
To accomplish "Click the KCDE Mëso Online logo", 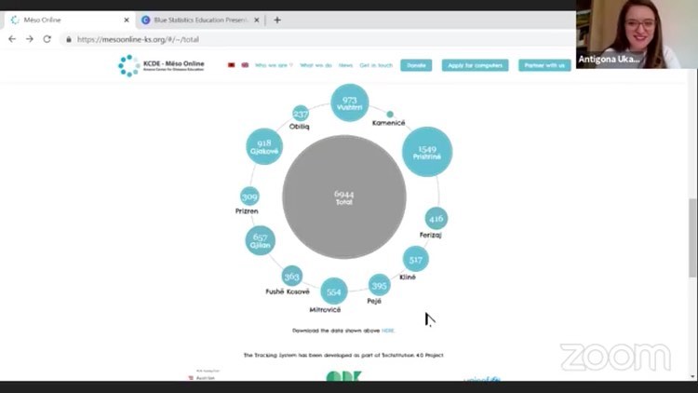I will [161, 65].
